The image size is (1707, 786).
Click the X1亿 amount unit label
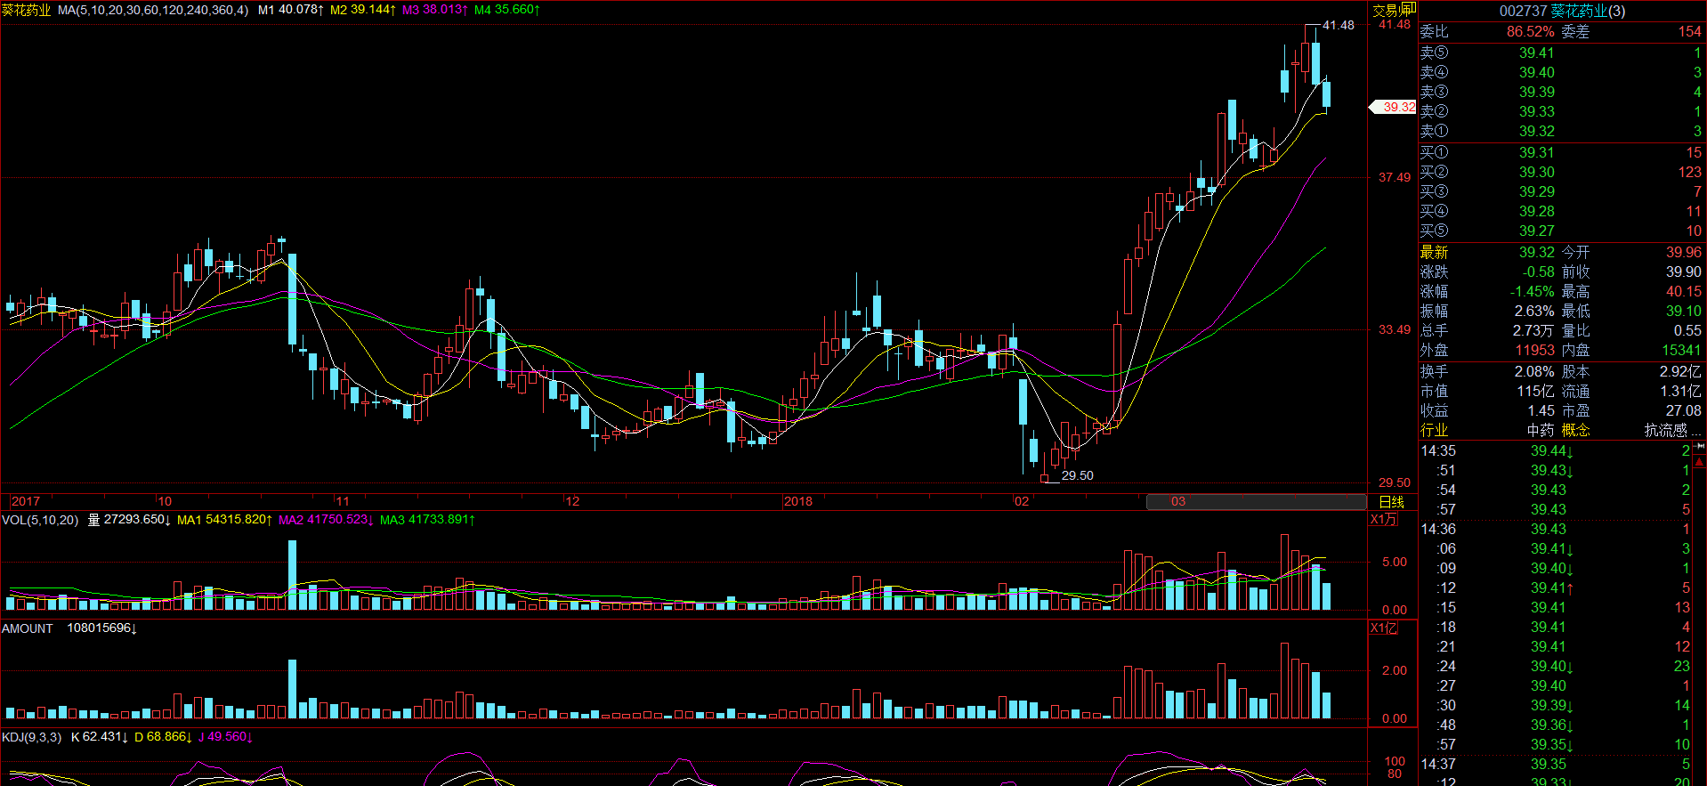[x=1383, y=628]
